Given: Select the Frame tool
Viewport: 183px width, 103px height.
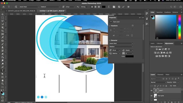Looking at the screenshot, I should [x=3, y=34].
